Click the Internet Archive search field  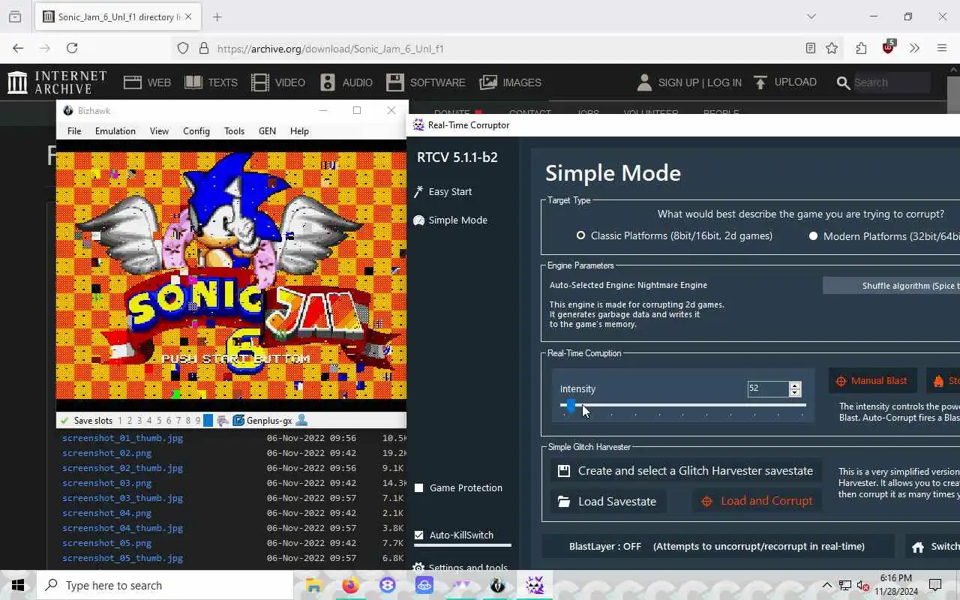[891, 82]
